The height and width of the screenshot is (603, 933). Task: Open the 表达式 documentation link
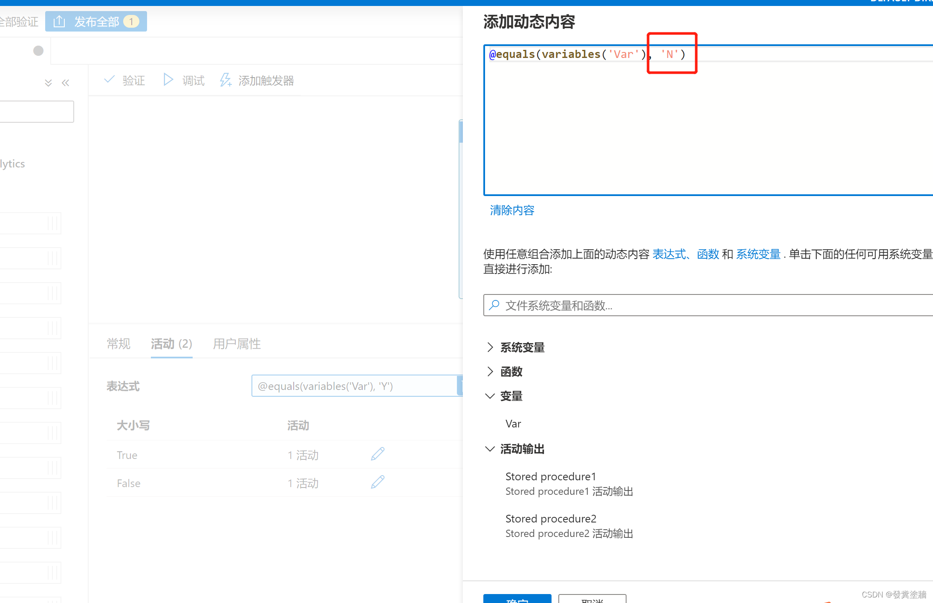[669, 254]
